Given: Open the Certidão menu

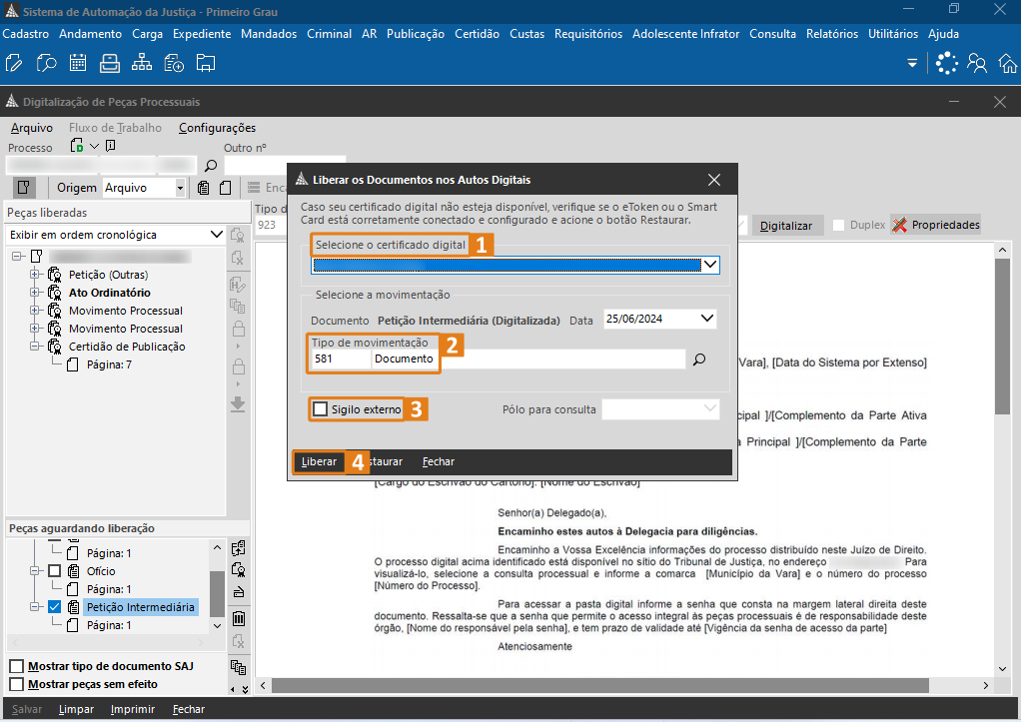Looking at the screenshot, I should [x=477, y=34].
